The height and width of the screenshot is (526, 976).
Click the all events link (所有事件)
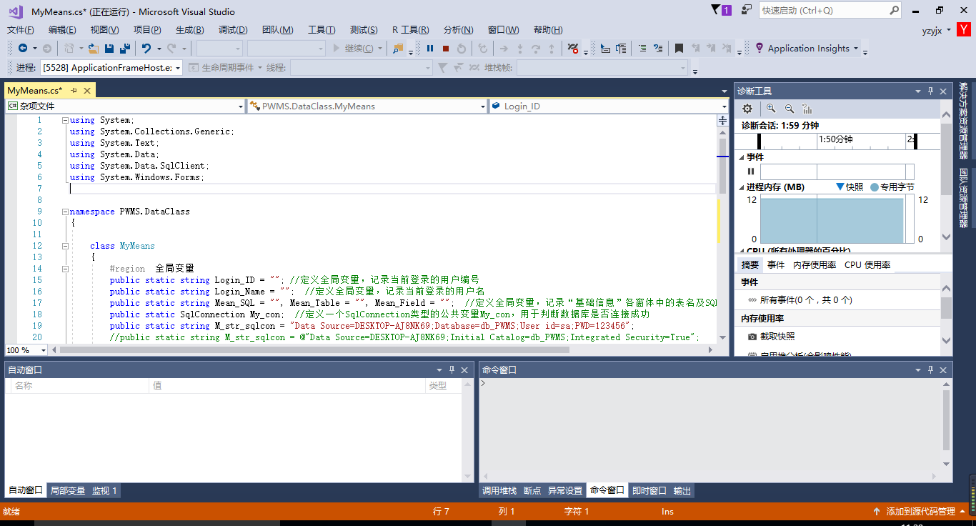[x=806, y=300]
